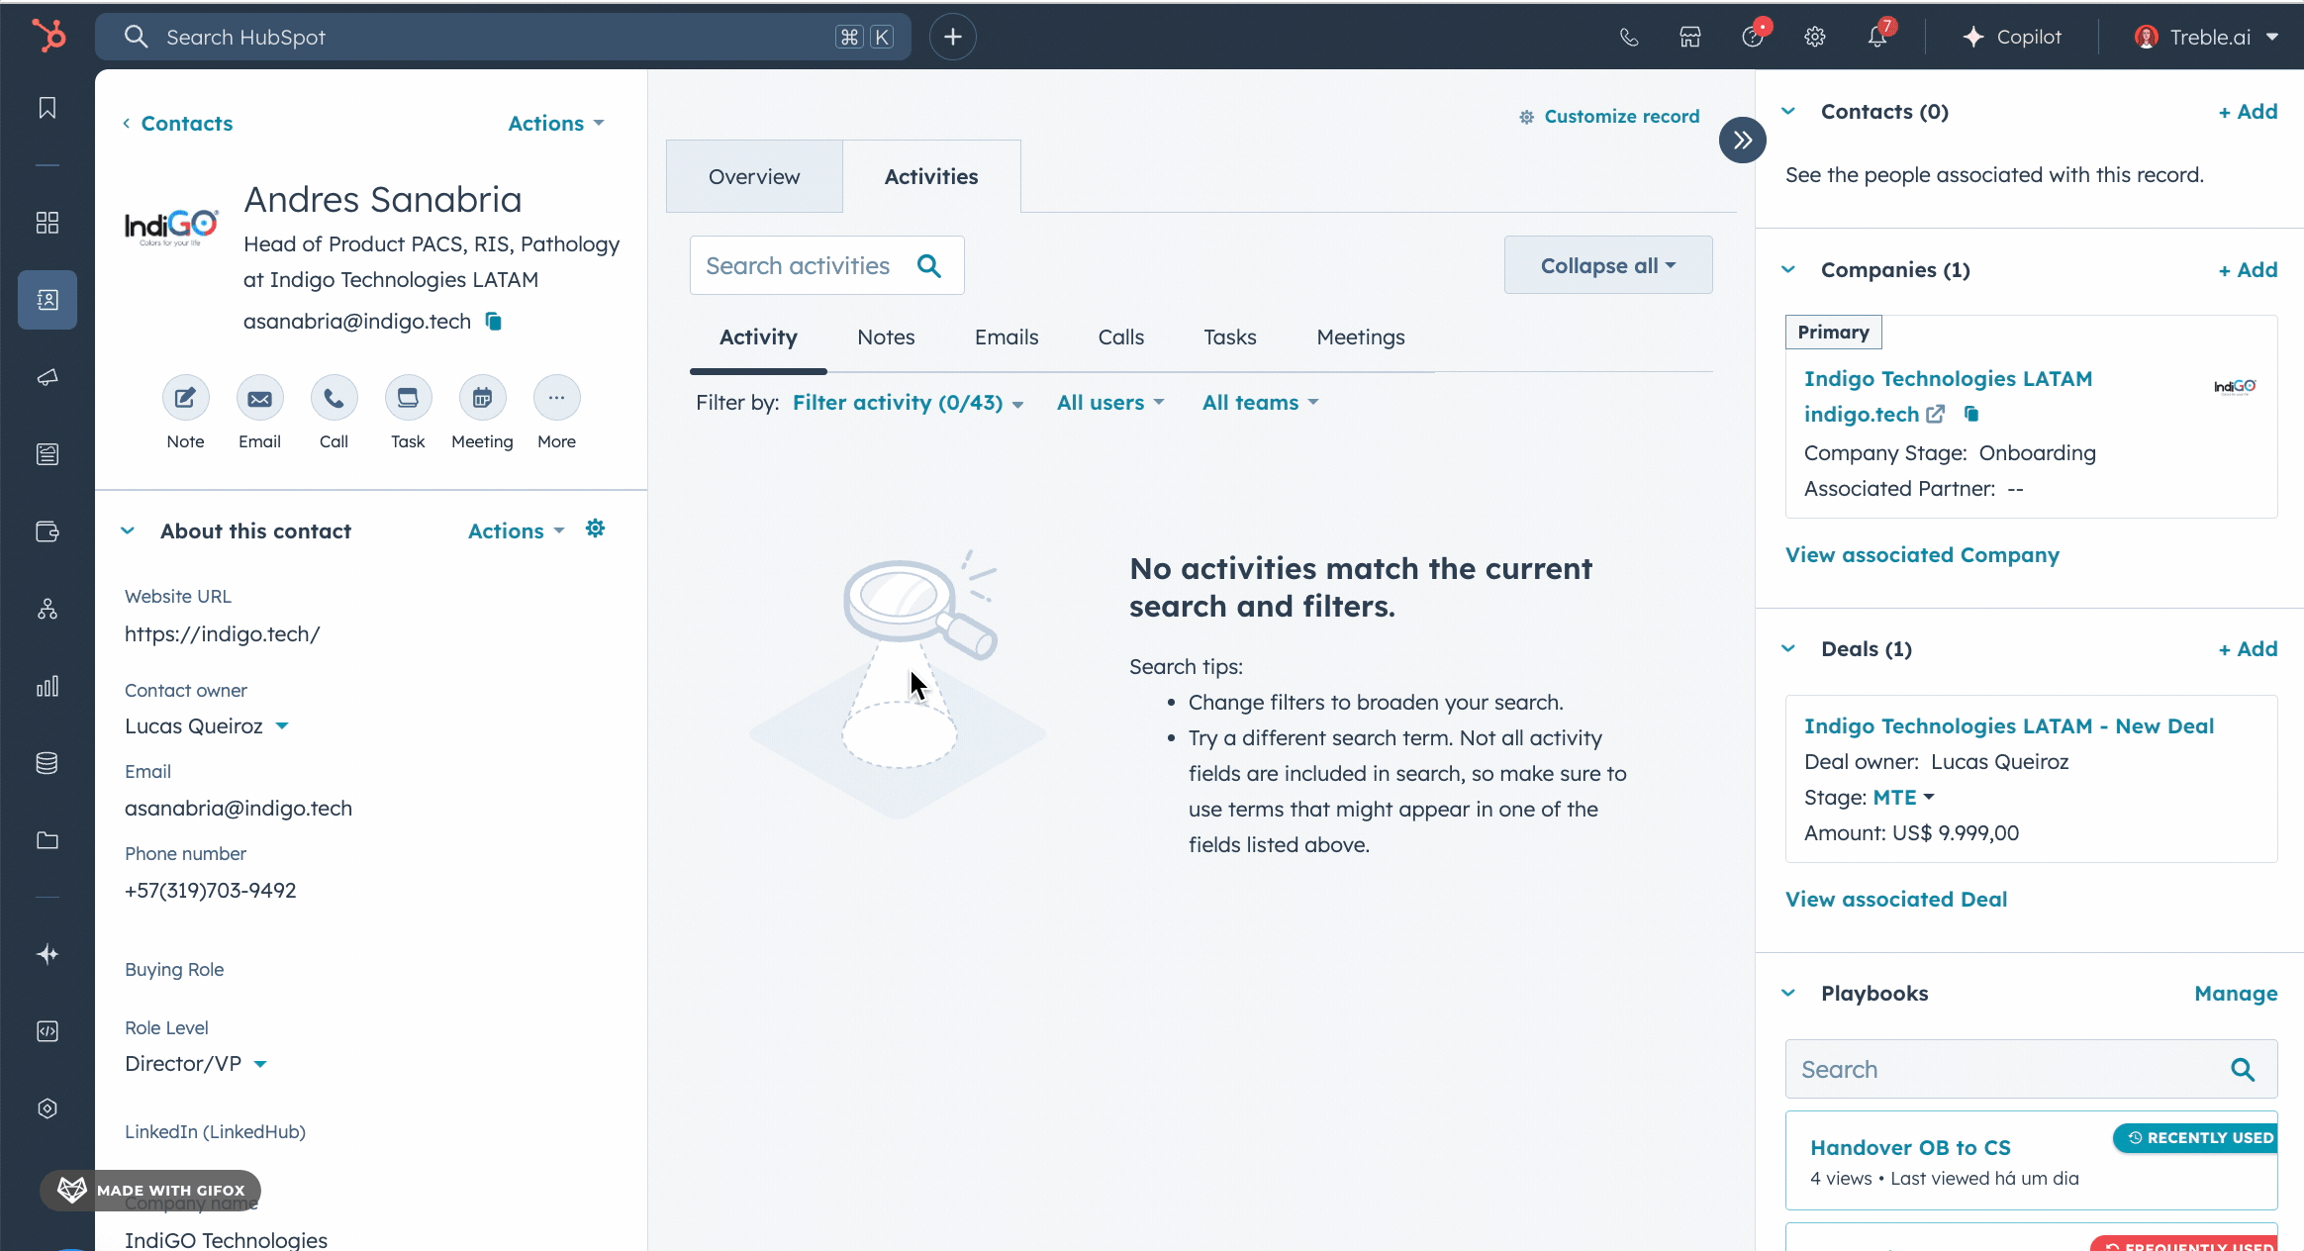Open the notifications bell icon
This screenshot has height=1251, width=2304.
1876,37
